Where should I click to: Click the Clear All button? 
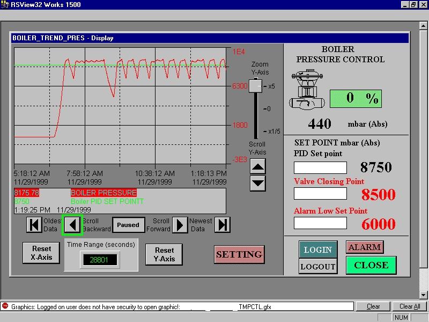point(410,306)
